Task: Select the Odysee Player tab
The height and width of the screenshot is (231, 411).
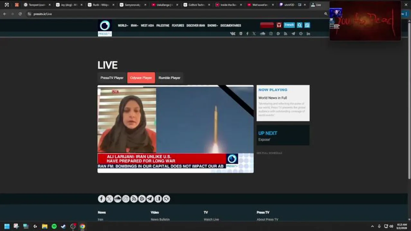Action: pos(141,78)
